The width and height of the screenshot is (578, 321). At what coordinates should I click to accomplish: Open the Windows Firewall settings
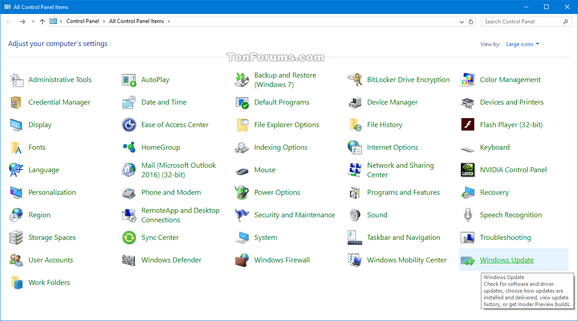(x=282, y=260)
